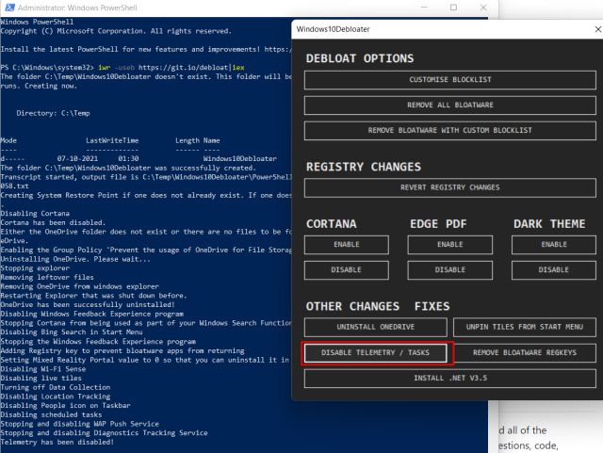Click the Customise Blocklist button
The width and height of the screenshot is (603, 453).
pyautogui.click(x=450, y=80)
